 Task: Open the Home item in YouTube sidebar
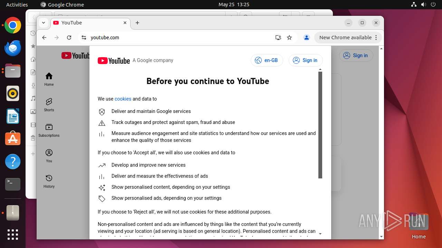49,79
